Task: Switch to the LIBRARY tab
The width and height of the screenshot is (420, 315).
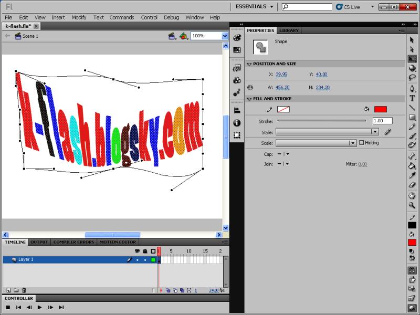Action: point(289,30)
